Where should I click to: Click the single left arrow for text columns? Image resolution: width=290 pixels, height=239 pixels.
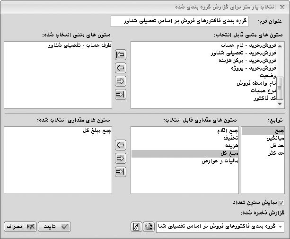click(121, 68)
